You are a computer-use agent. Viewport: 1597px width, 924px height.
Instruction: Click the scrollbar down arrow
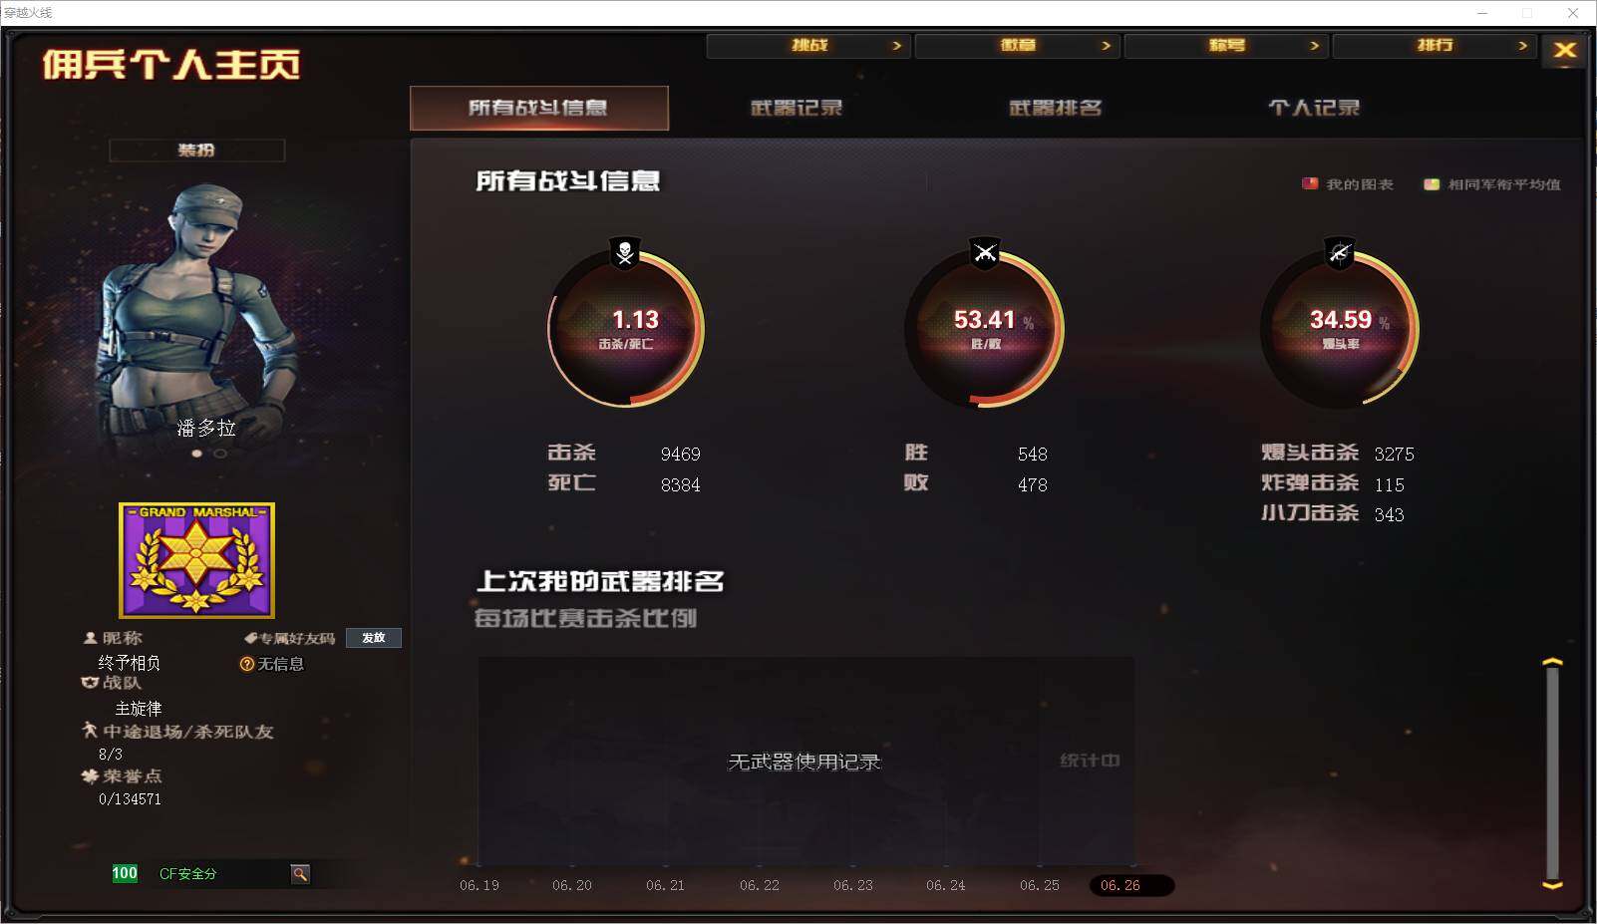(x=1552, y=884)
